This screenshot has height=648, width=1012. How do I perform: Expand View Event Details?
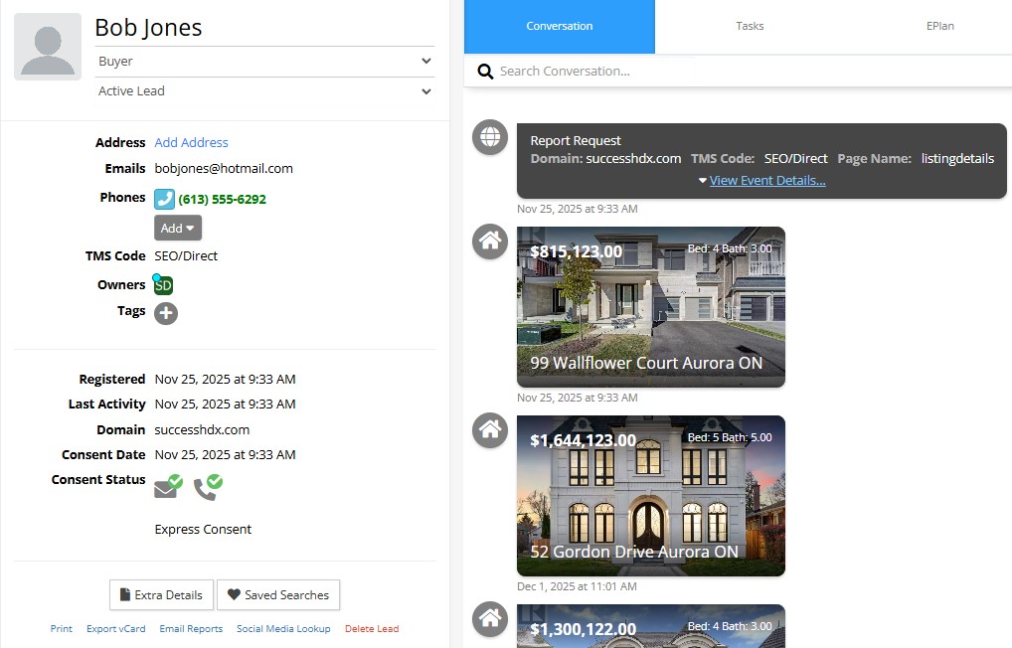tap(766, 181)
